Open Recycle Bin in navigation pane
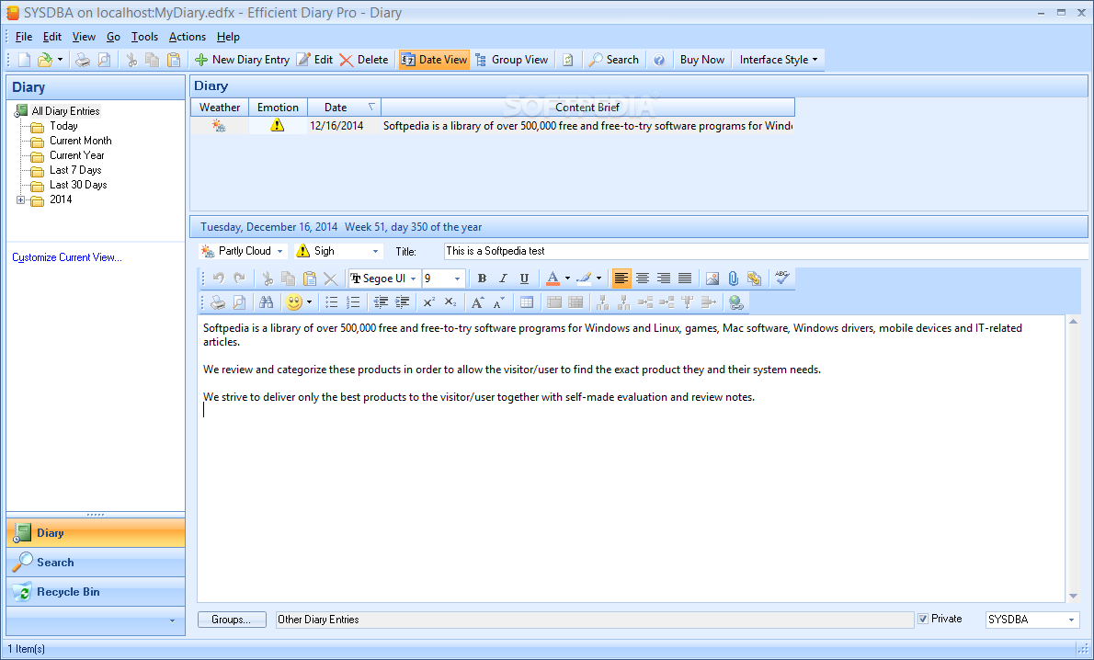The width and height of the screenshot is (1094, 660). point(96,592)
